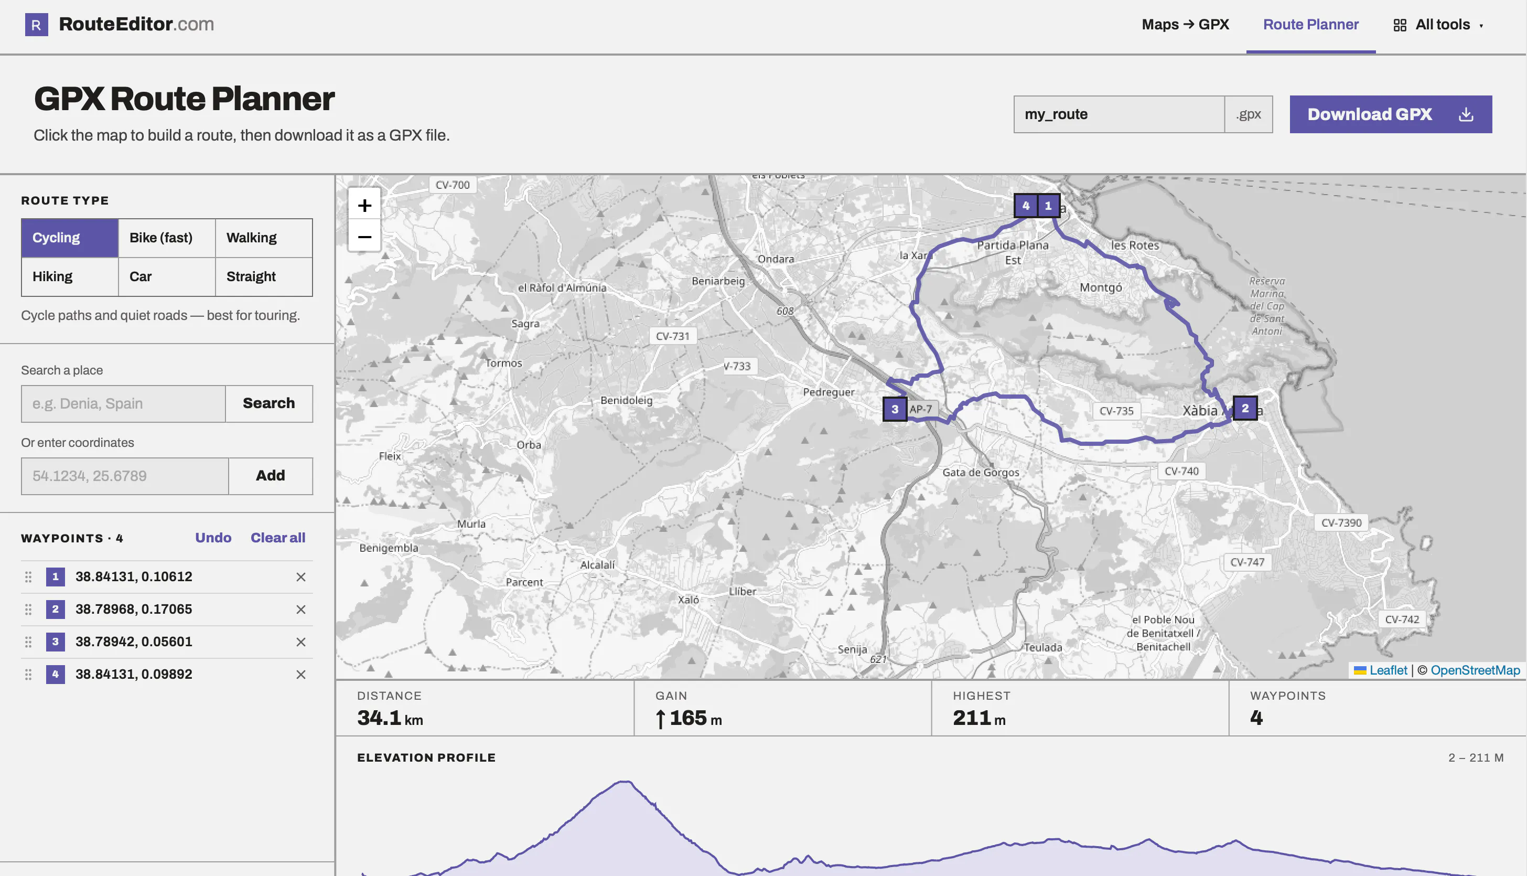Click numbered badge 2 in waypoint list
The image size is (1527, 876).
(56, 610)
